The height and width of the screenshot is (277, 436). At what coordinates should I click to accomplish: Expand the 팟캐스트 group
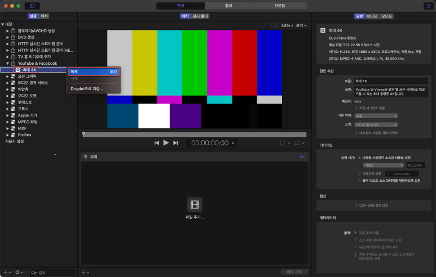point(7,102)
